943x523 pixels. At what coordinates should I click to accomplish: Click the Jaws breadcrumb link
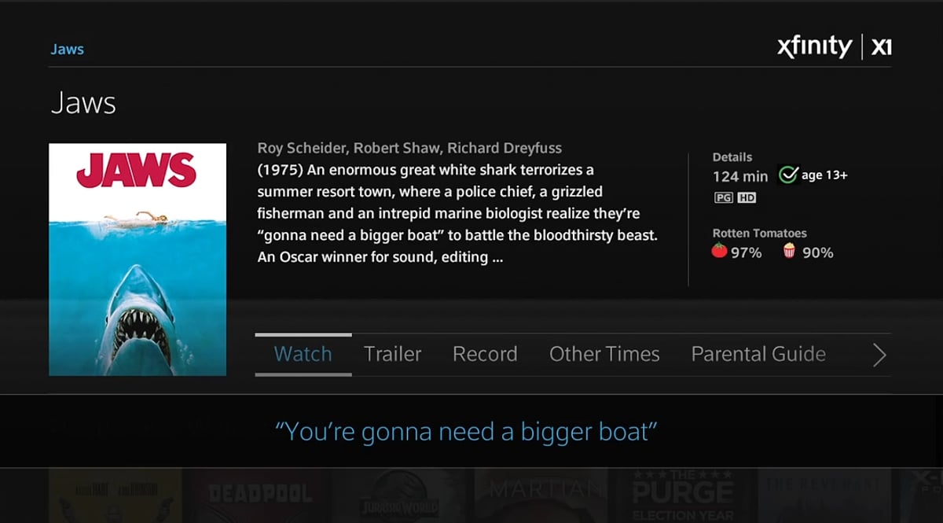pyautogui.click(x=67, y=49)
